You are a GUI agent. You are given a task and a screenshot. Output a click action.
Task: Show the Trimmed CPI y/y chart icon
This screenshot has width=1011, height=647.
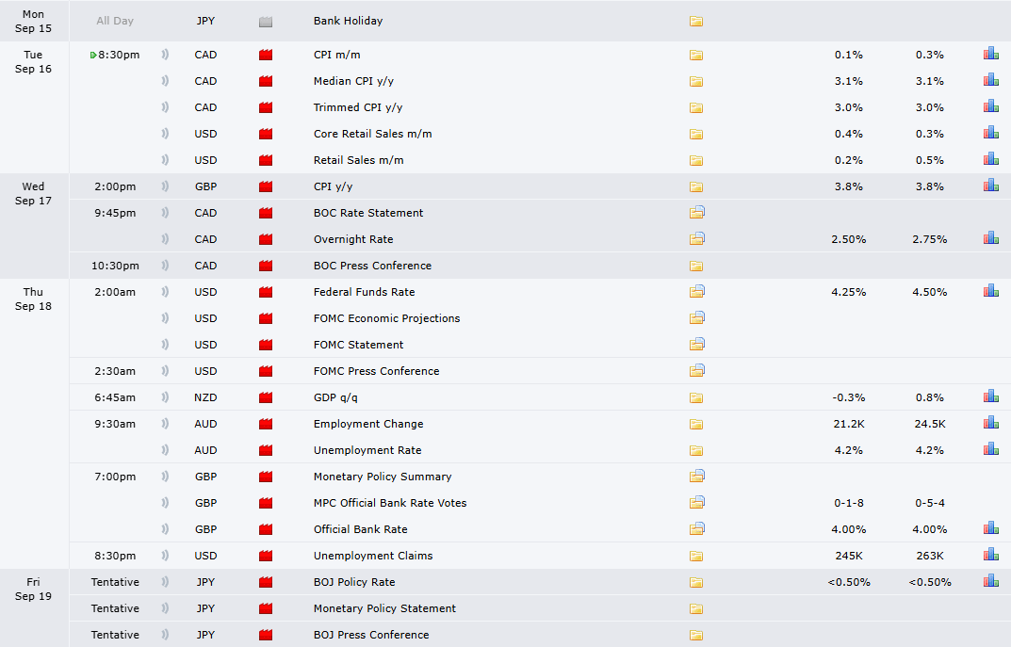(x=991, y=107)
